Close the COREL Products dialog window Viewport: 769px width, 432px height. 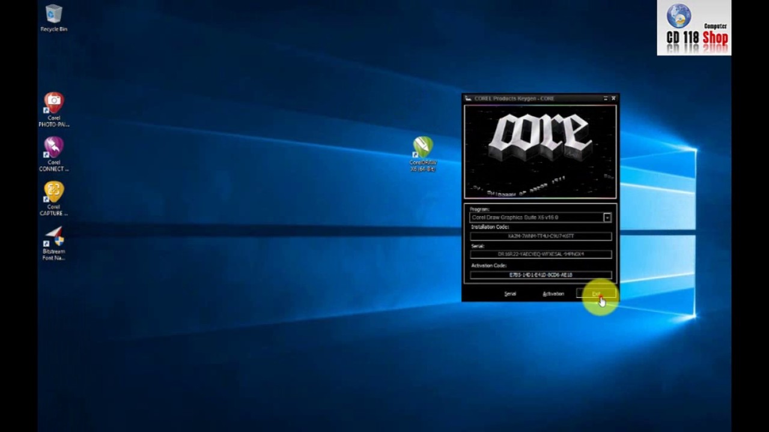[613, 98]
